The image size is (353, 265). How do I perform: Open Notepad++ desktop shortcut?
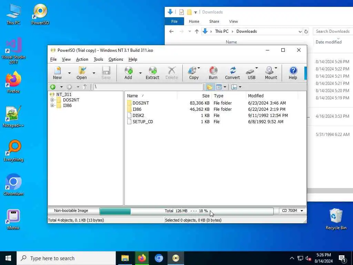pyautogui.click(x=13, y=116)
